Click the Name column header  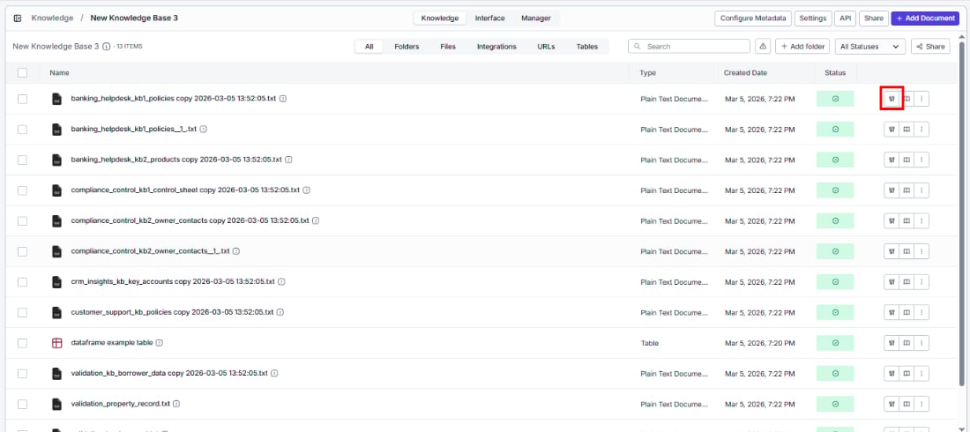click(59, 72)
